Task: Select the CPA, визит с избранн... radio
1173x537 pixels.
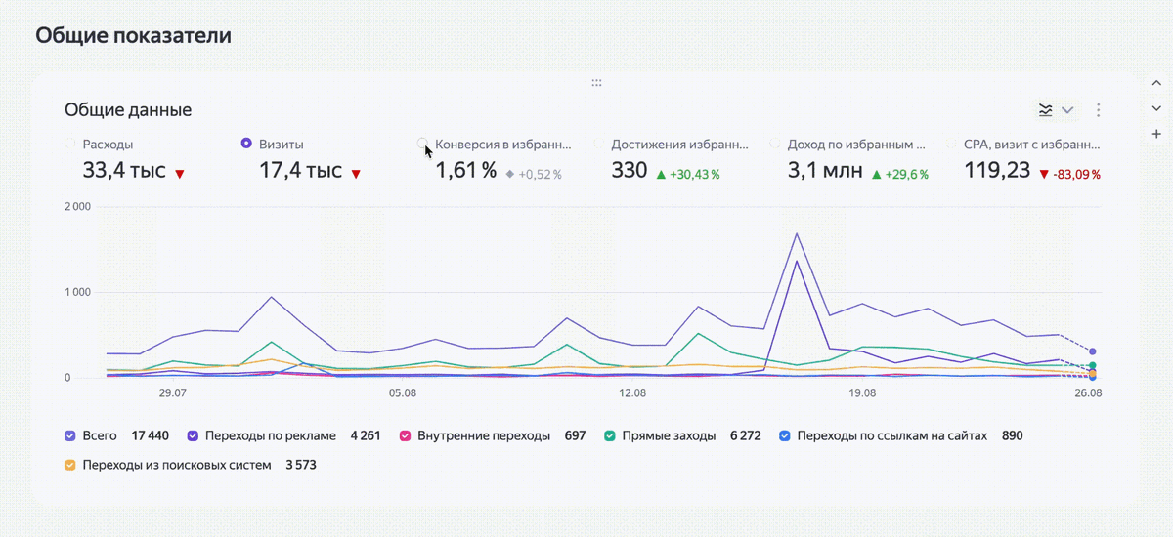Action: (951, 144)
